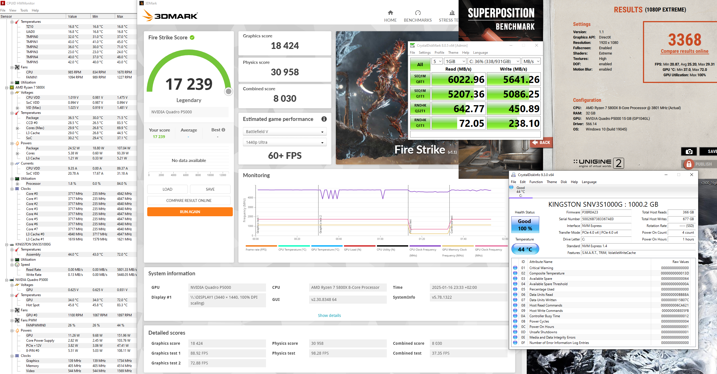Image resolution: width=717 pixels, height=374 pixels.
Task: Click the blue status circle for Power Cycles
Action: point(515,321)
